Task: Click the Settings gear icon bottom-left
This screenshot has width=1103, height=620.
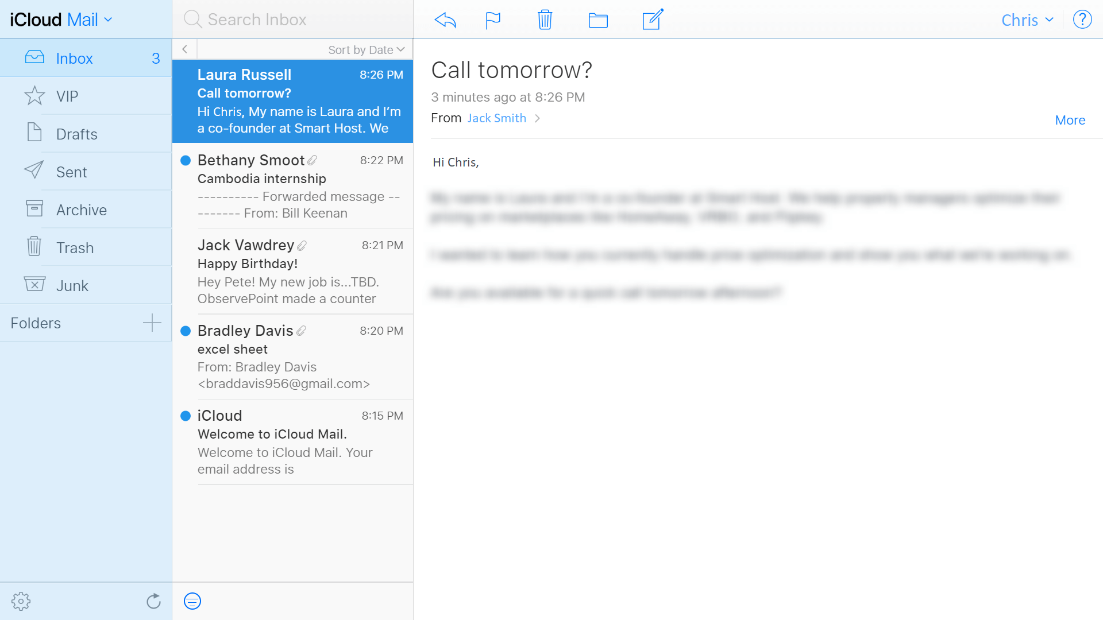Action: click(x=21, y=602)
